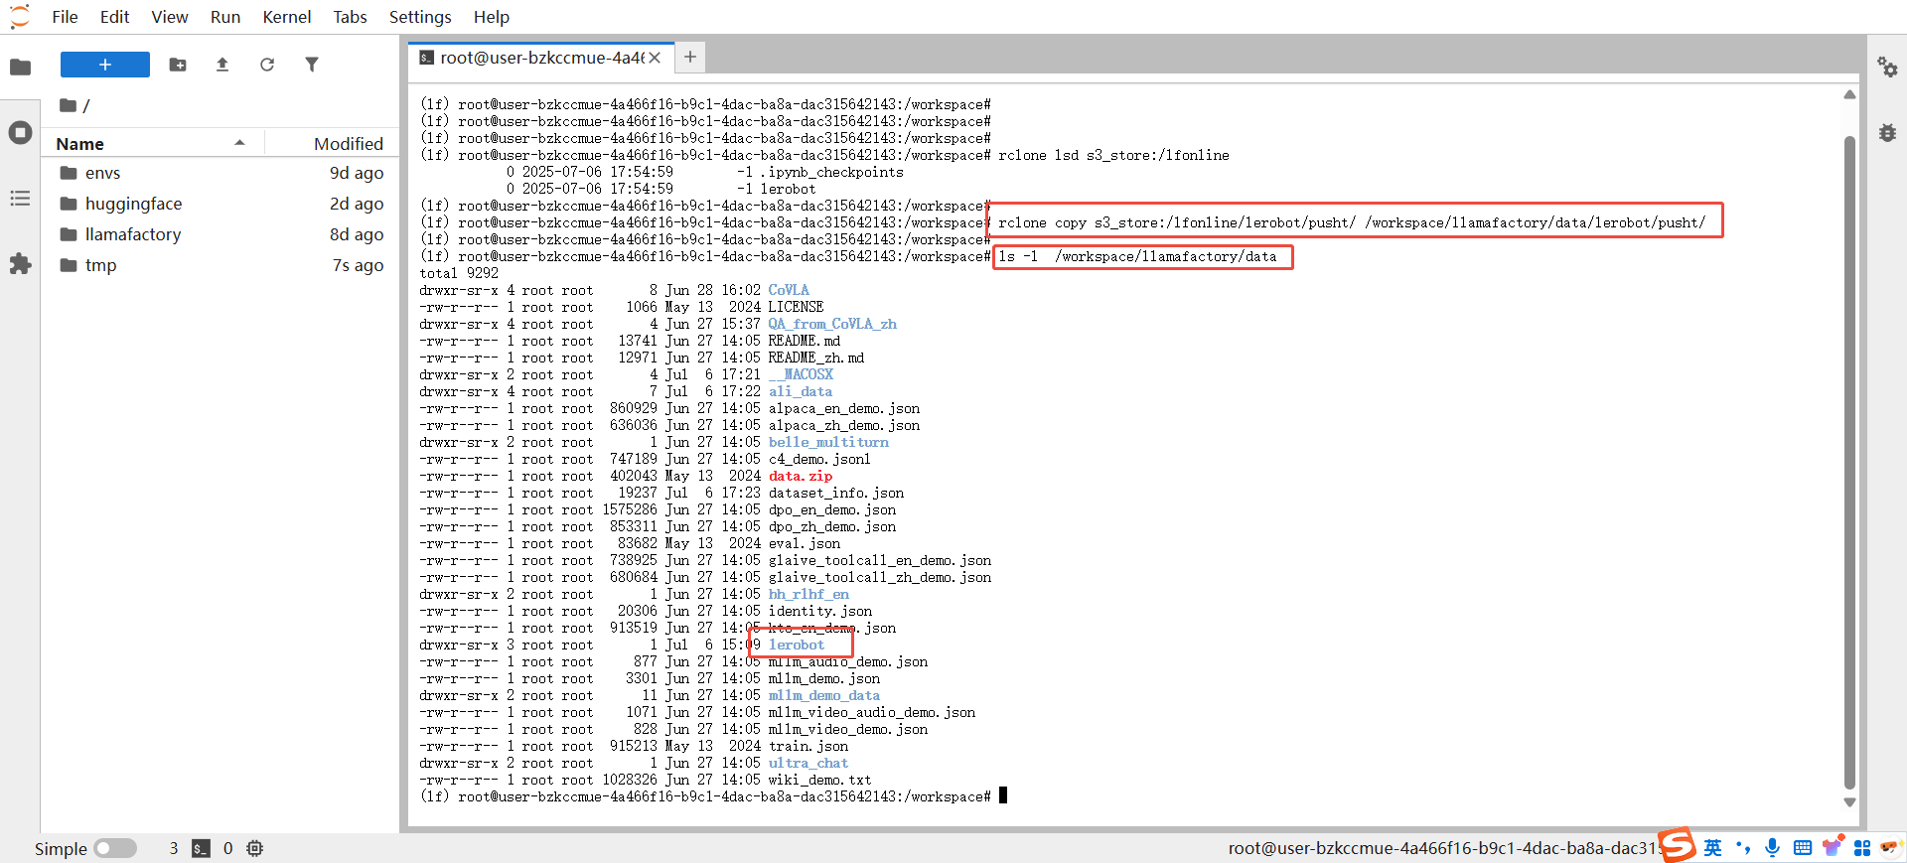Open the Settings menu
Image resolution: width=1907 pixels, height=863 pixels.
coord(419,17)
